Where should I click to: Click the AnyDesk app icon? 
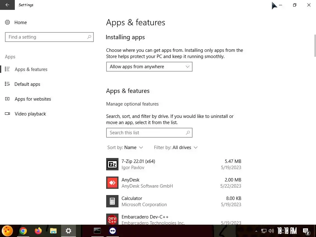[x=112, y=183]
